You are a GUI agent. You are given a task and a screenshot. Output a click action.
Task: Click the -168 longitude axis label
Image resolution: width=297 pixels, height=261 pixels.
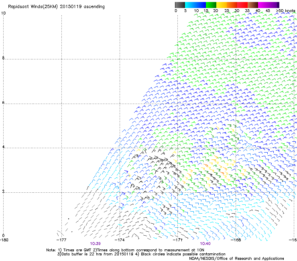[236, 240]
